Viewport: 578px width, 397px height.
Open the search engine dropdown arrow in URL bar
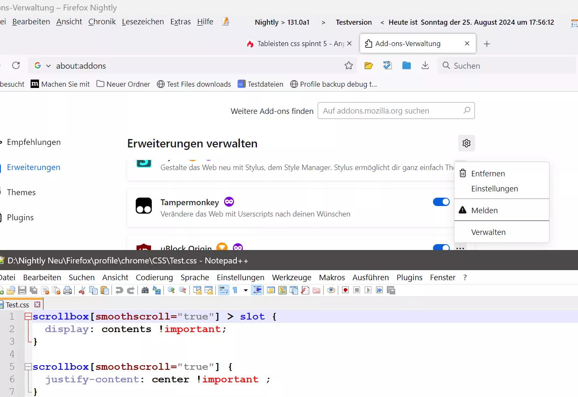click(x=48, y=66)
